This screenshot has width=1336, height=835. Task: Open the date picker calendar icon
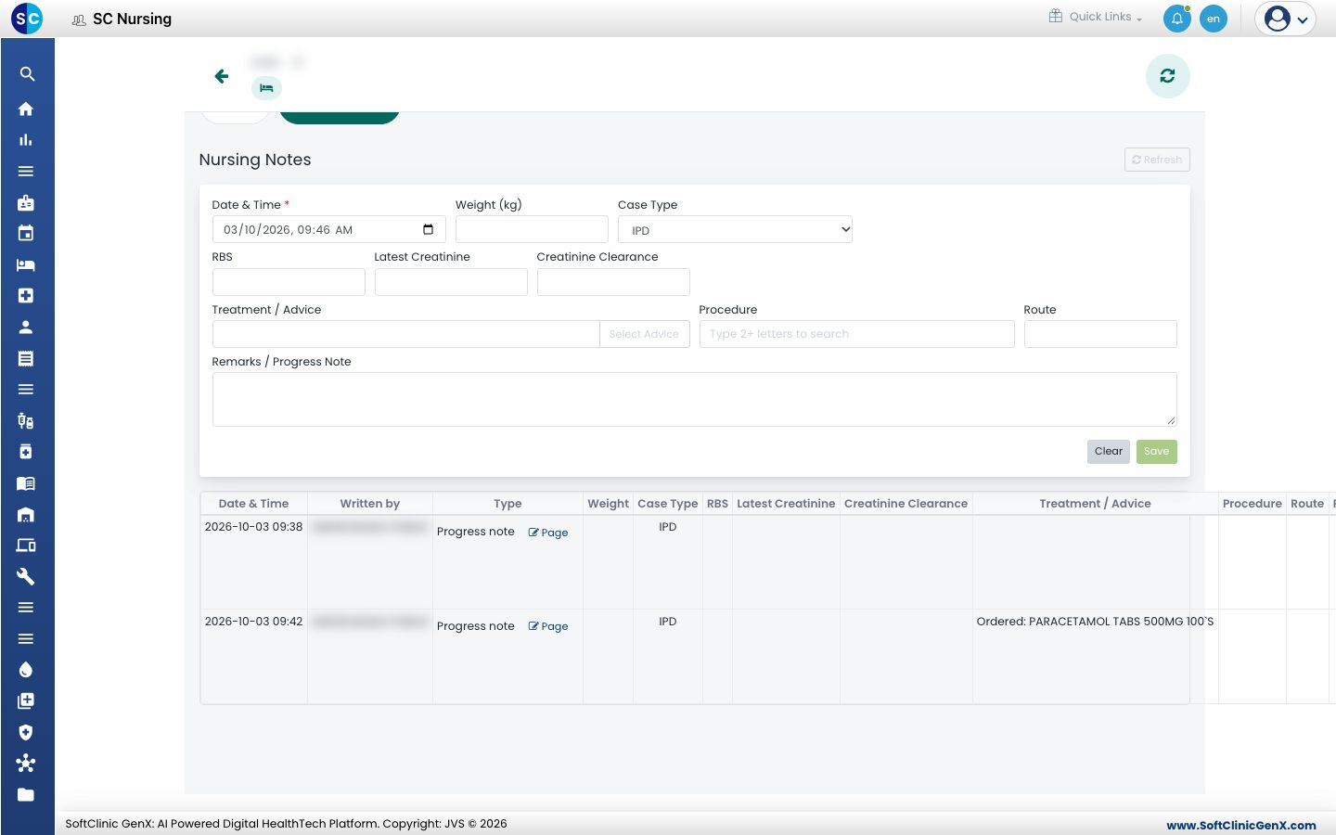tap(428, 229)
